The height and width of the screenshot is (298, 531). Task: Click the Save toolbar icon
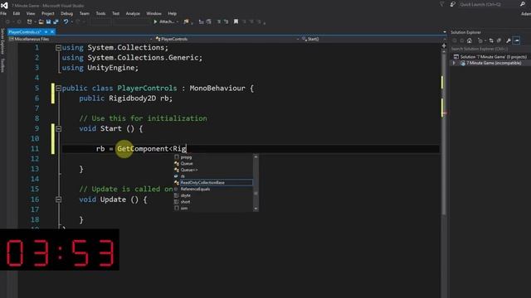48,22
